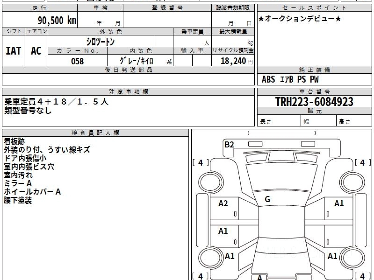Click the 純正装備 header

tap(315, 70)
